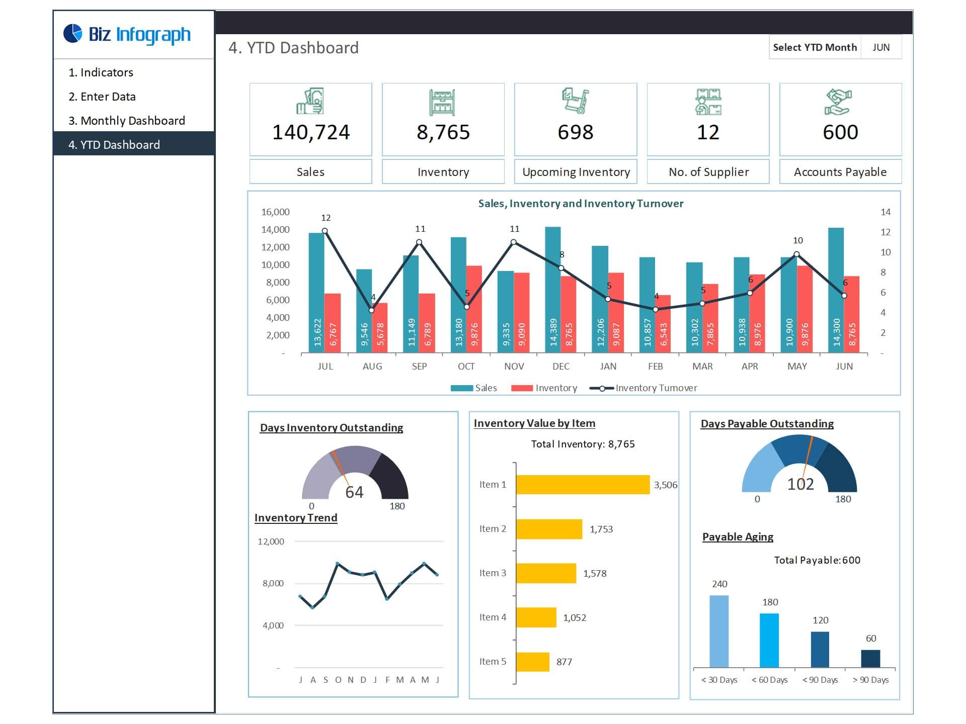Click the Inventory warehouse shelf icon
The width and height of the screenshot is (966, 724).
pos(442,102)
